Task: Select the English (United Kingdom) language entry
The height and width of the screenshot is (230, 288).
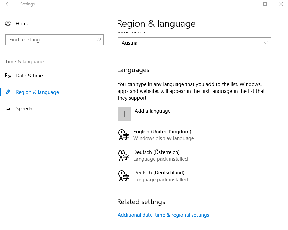Action: click(x=162, y=135)
